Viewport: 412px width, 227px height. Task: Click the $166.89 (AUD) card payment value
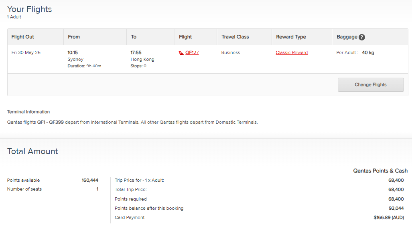click(x=389, y=217)
